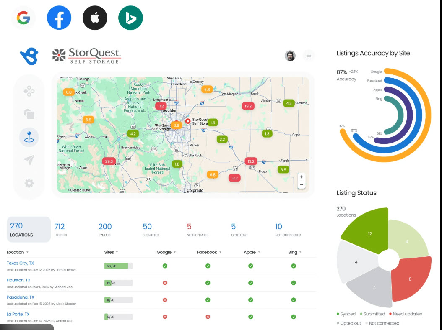Click the apps cluster icon atop sidebar
Viewport: 442px width, 330px height.
tap(29, 91)
